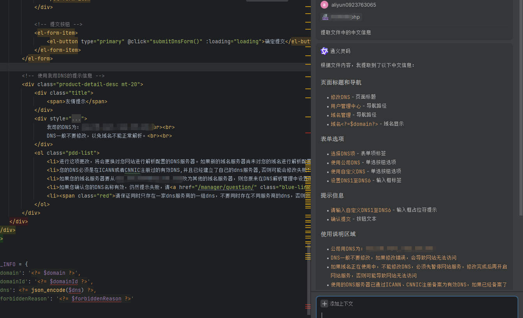This screenshot has width=523, height=318.
Task: Focus the chat message input box
Action: (x=417, y=313)
